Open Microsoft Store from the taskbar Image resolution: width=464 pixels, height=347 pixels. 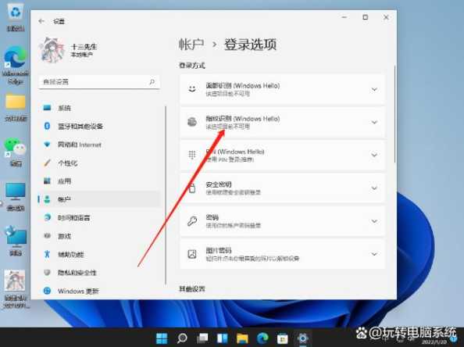tap(283, 338)
